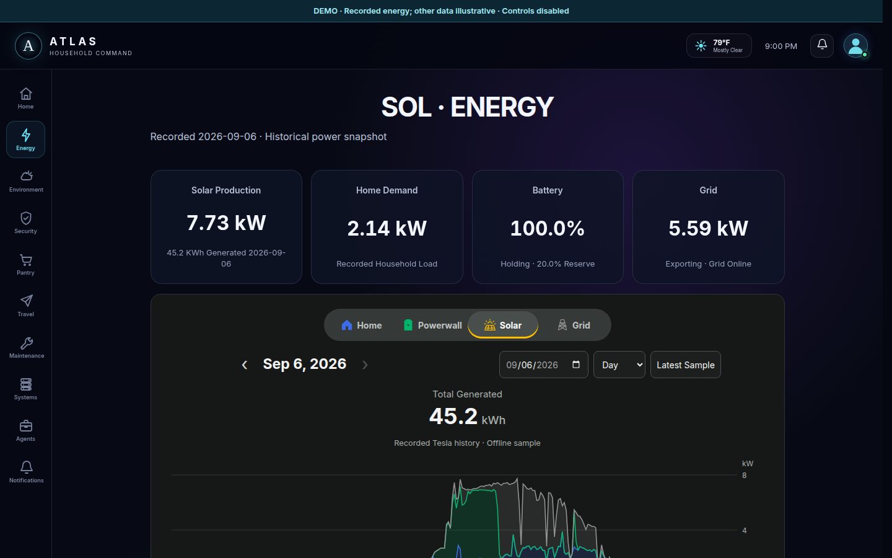Screen dimensions: 892x558
Task: Click the bell icon in the top header
Action: (822, 45)
